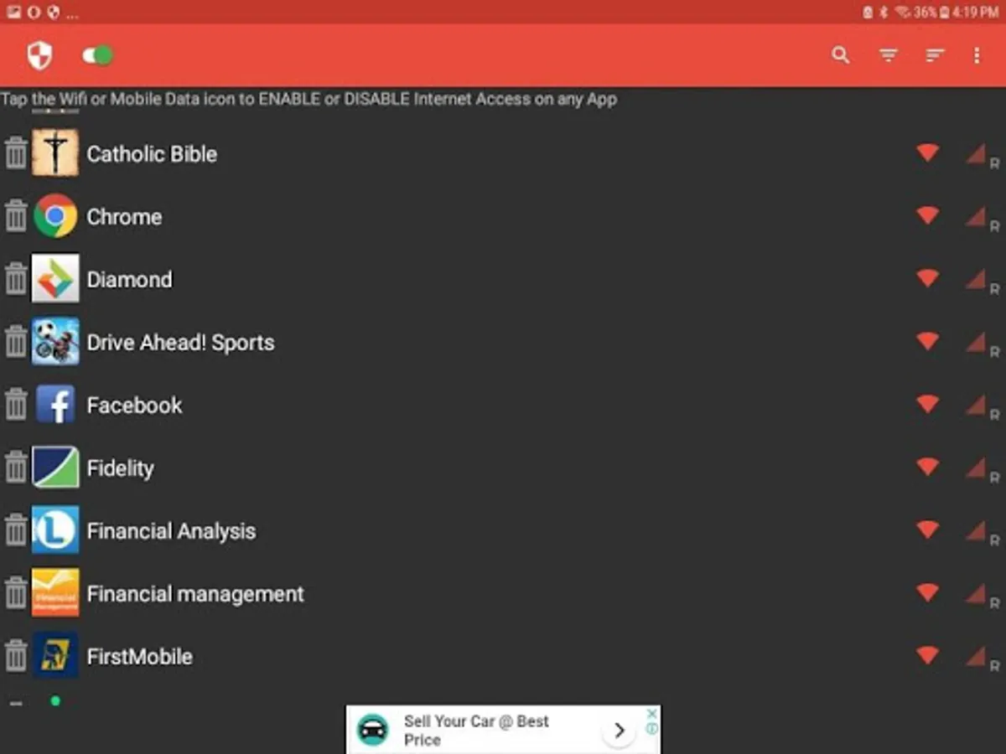Delete Financial Analysis via trash icon
Image resolution: width=1006 pixels, height=754 pixels.
tap(16, 530)
